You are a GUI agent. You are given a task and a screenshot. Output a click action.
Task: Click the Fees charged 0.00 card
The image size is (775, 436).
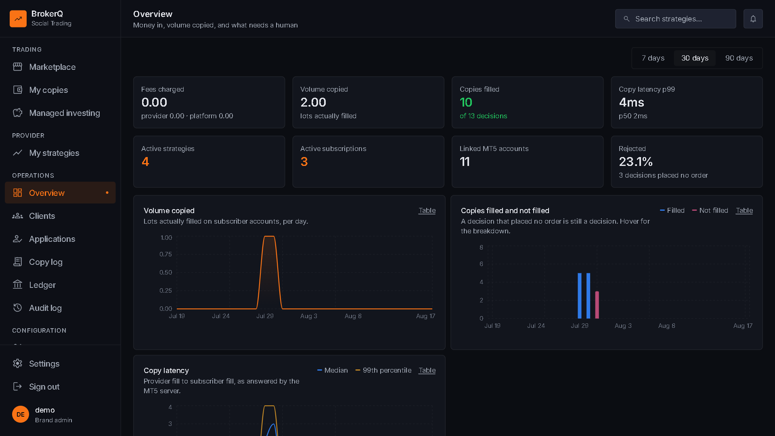pyautogui.click(x=209, y=102)
